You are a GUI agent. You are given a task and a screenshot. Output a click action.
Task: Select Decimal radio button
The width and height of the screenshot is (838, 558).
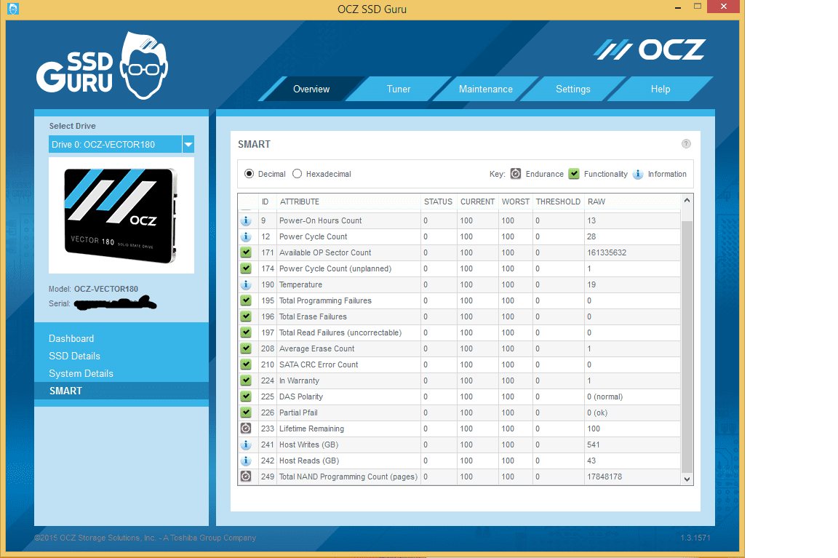coord(249,174)
